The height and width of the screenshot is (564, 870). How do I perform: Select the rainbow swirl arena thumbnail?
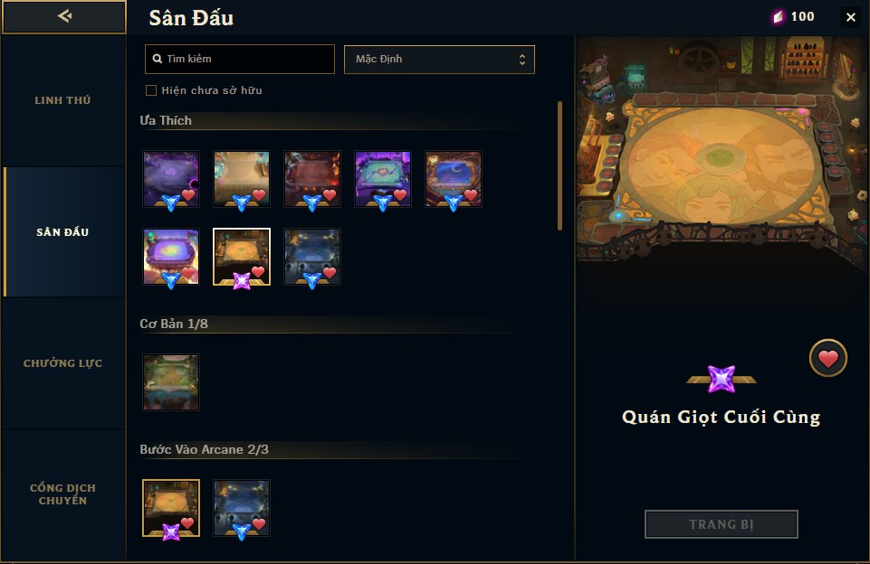171,257
